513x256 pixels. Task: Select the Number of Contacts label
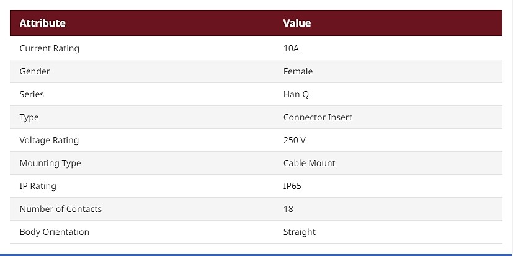coord(61,209)
